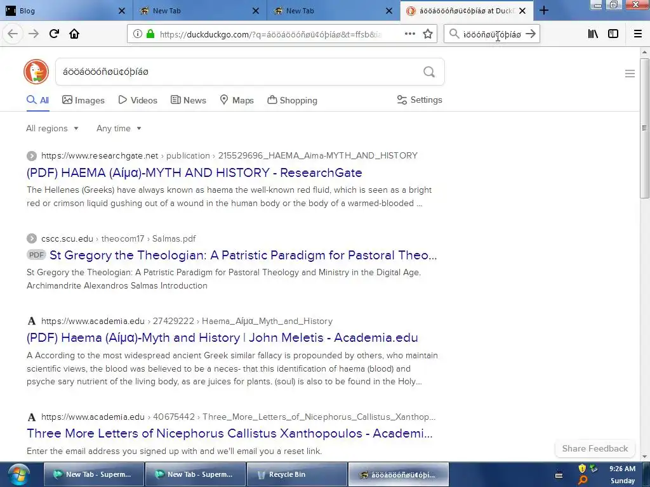Open Three More Letters of Nicephorus result

(x=230, y=434)
